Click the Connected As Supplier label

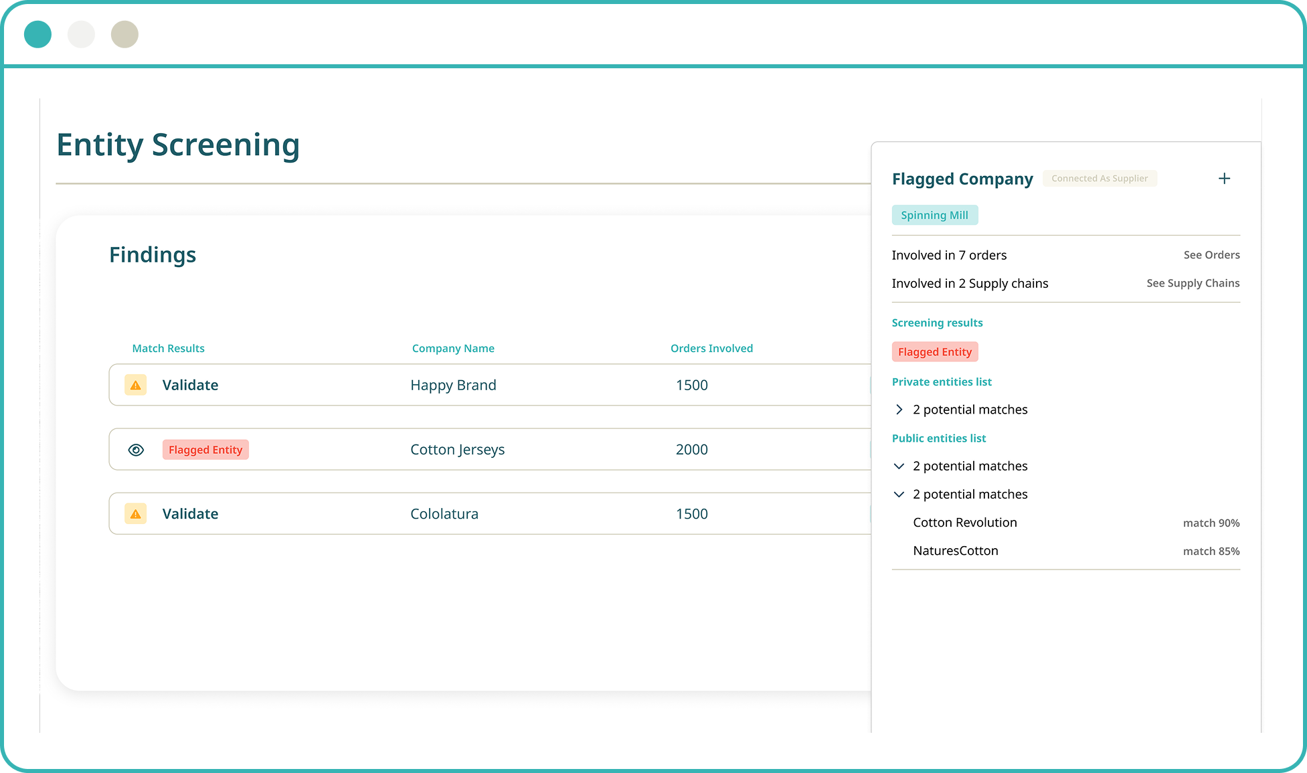click(x=1099, y=179)
